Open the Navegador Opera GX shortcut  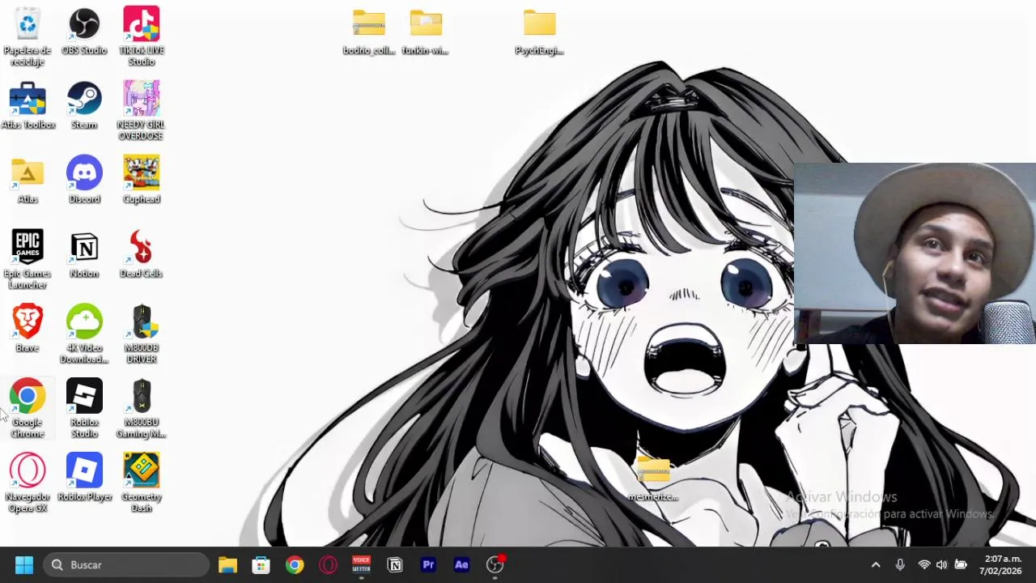pos(28,483)
